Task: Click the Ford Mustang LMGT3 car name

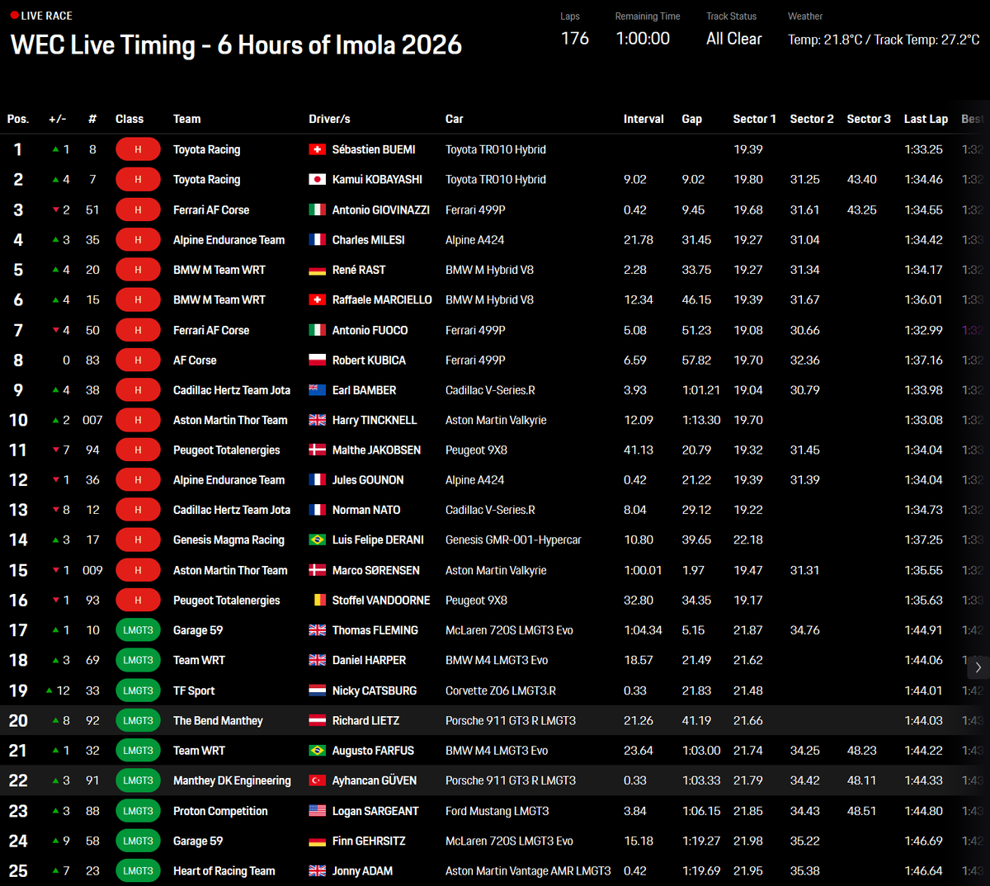Action: pos(497,811)
